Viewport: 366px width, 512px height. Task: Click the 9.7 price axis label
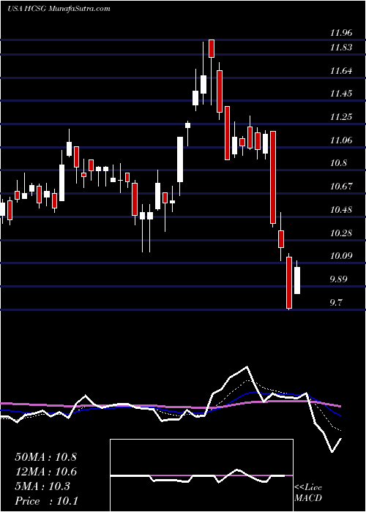(337, 303)
